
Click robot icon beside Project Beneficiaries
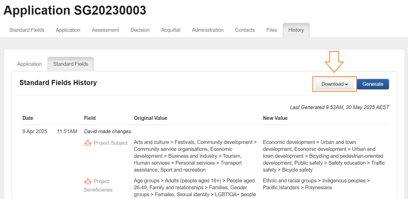tap(88, 181)
